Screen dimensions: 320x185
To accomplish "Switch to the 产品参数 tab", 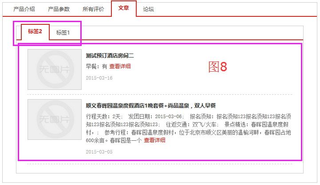I will tap(59, 9).
